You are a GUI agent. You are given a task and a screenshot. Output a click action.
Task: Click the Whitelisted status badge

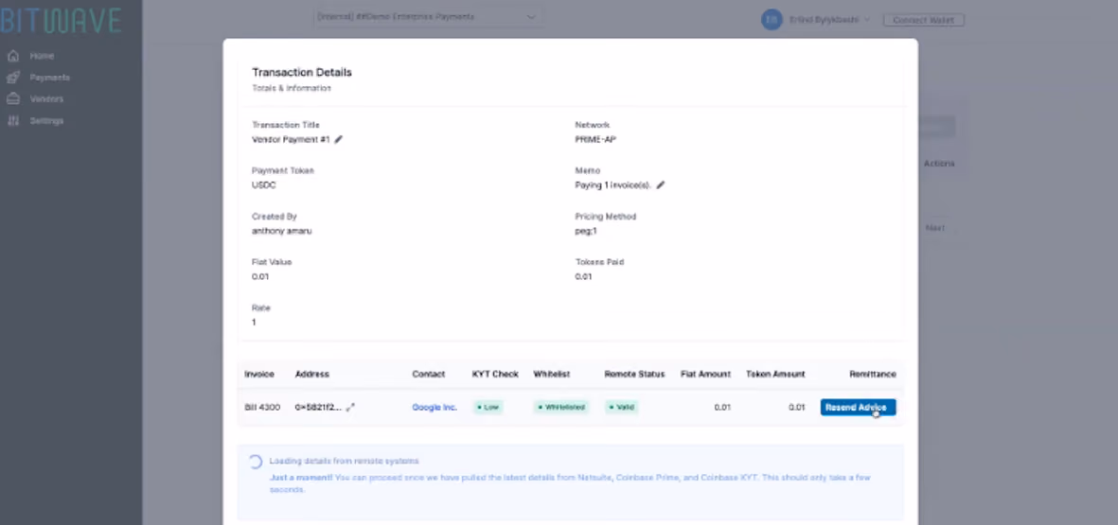[562, 408]
